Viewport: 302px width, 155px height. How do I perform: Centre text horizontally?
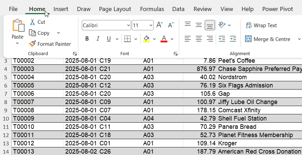(199, 39)
